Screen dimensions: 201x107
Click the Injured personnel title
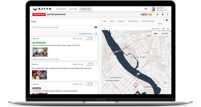tap(56, 14)
